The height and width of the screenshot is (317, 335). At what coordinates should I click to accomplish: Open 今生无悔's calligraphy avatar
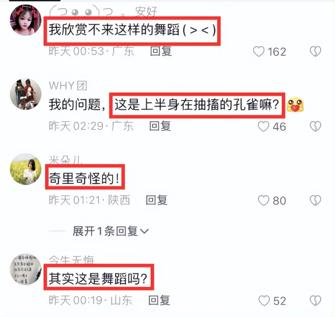[x=26, y=269]
